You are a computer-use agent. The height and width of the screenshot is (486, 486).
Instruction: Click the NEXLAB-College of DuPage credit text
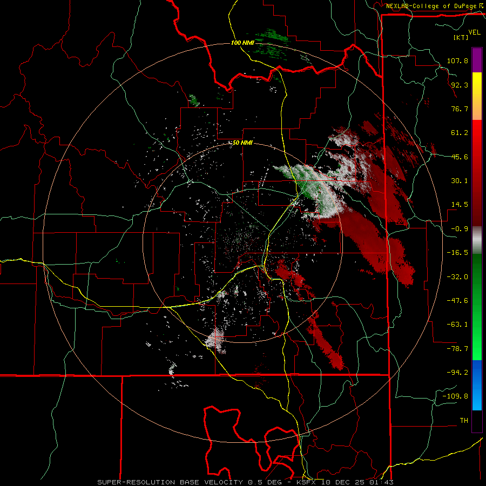point(432,6)
